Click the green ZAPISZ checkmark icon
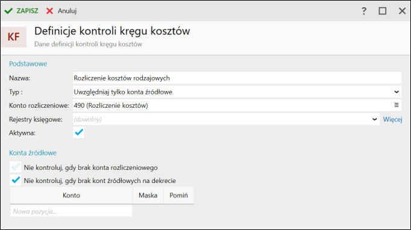 [x=8, y=11]
